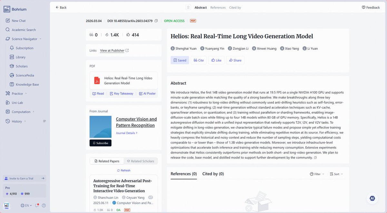The width and height of the screenshot is (387, 213).
Task: Open the red PDF file icon
Action: [x=97, y=80]
